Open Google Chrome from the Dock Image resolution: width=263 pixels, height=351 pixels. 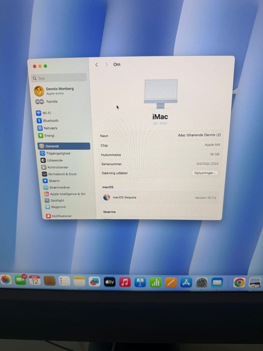[x=239, y=282]
